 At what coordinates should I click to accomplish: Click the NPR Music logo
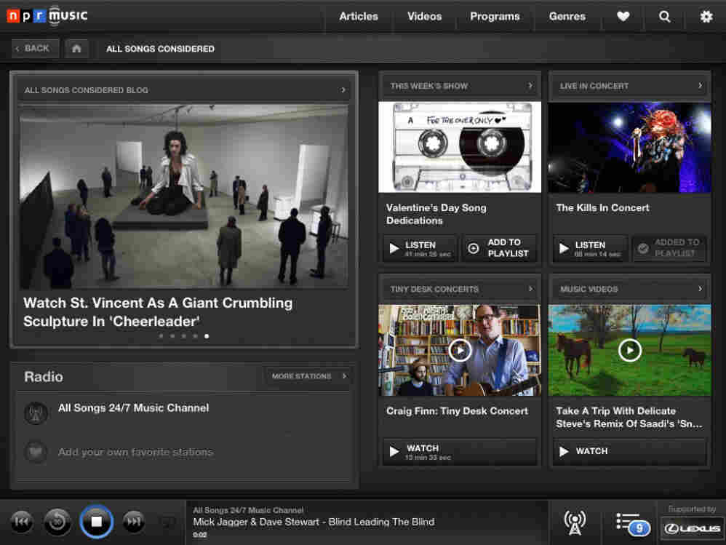point(47,16)
